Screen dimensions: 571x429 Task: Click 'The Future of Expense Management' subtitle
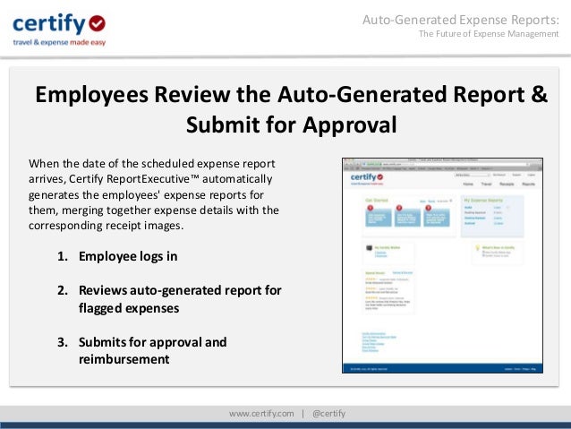(x=489, y=34)
